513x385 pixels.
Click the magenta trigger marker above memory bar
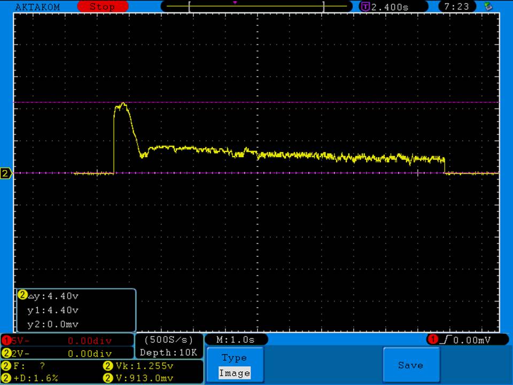pyautogui.click(x=235, y=2)
